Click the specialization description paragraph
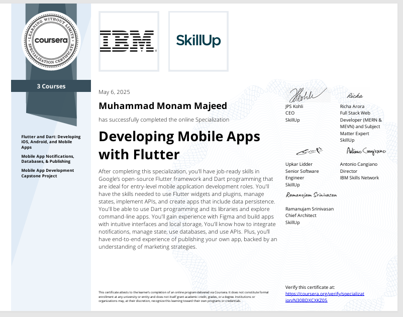Screen dimensions: 403x317 [188, 209]
